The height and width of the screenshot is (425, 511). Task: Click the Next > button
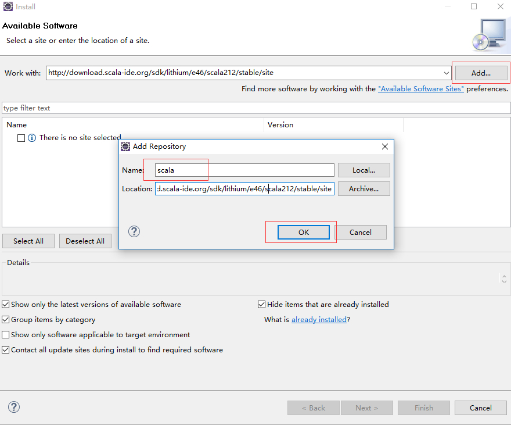coord(366,408)
